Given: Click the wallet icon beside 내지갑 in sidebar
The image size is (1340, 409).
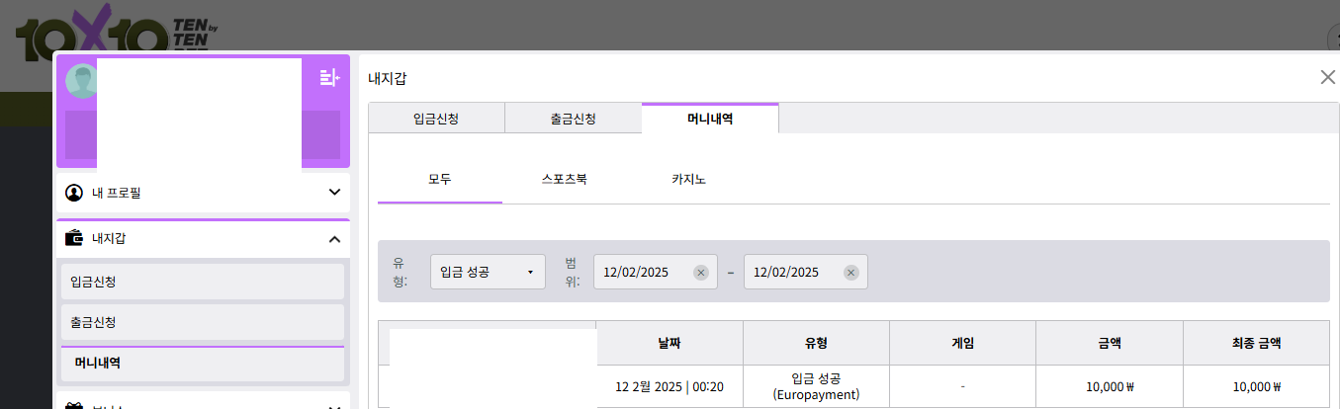Looking at the screenshot, I should [74, 238].
